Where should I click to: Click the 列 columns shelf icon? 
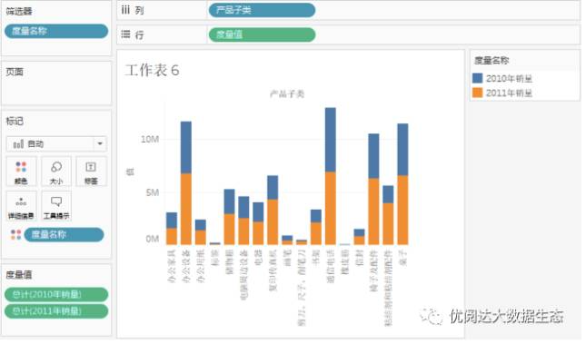point(125,10)
